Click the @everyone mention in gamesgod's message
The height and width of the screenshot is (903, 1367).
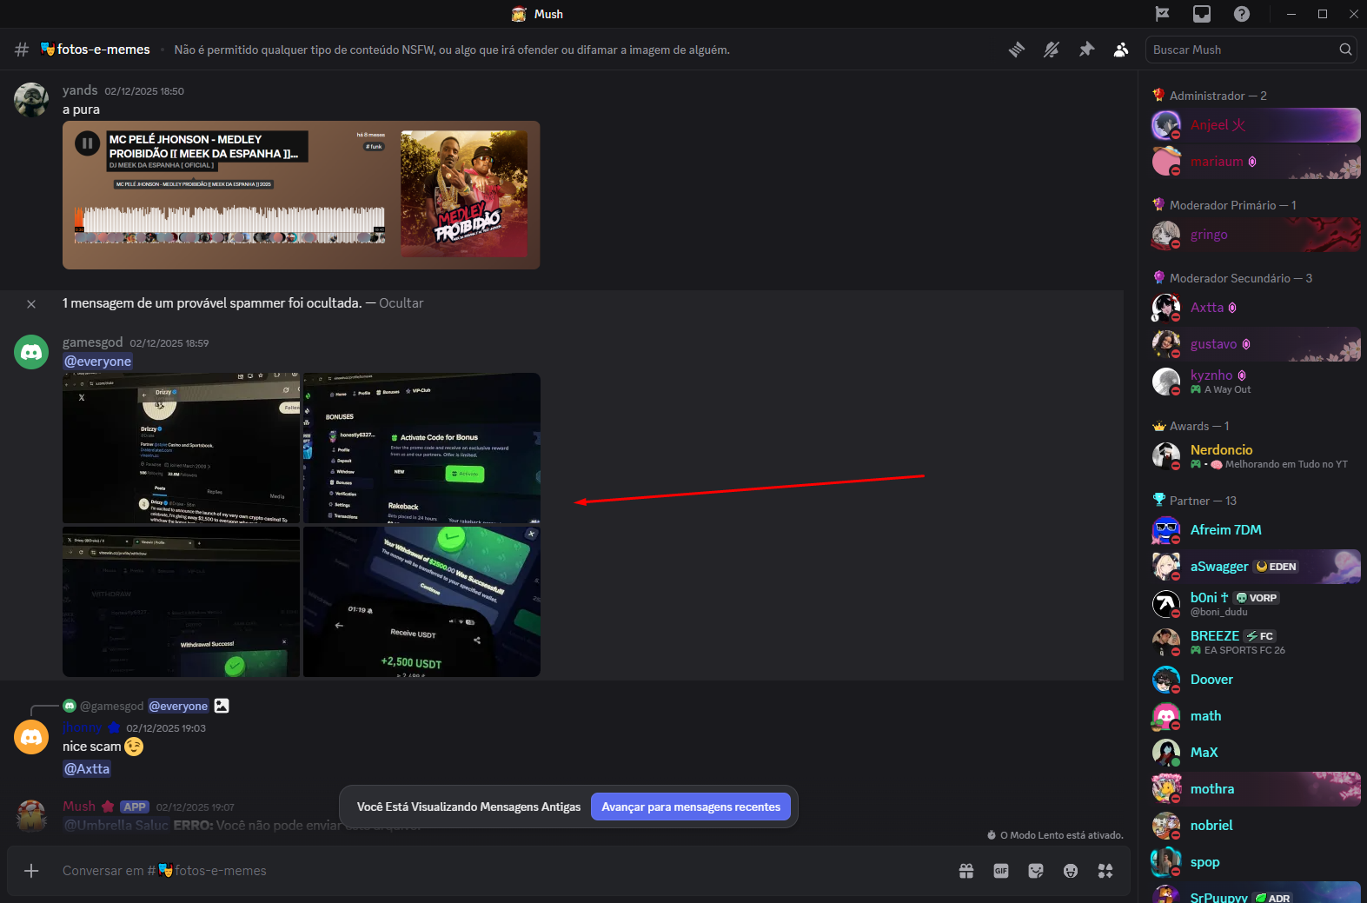coord(98,362)
